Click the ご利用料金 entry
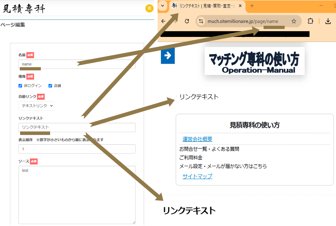 click(x=191, y=158)
